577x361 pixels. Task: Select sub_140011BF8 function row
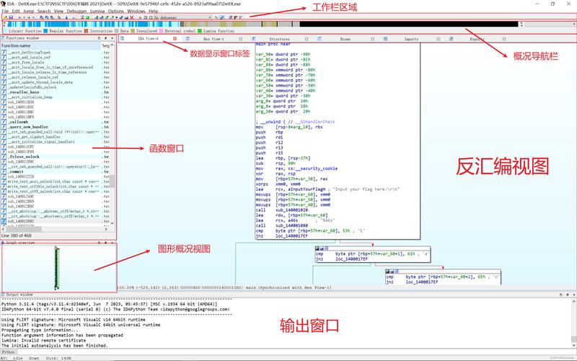(x=56, y=117)
